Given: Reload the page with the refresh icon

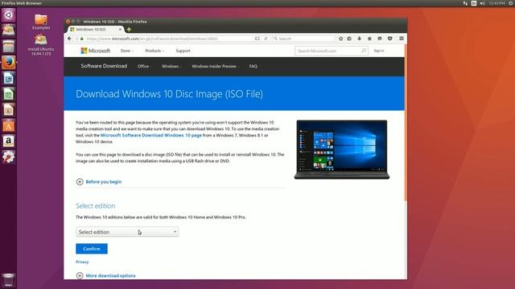Looking at the screenshot, I should tap(266, 39).
